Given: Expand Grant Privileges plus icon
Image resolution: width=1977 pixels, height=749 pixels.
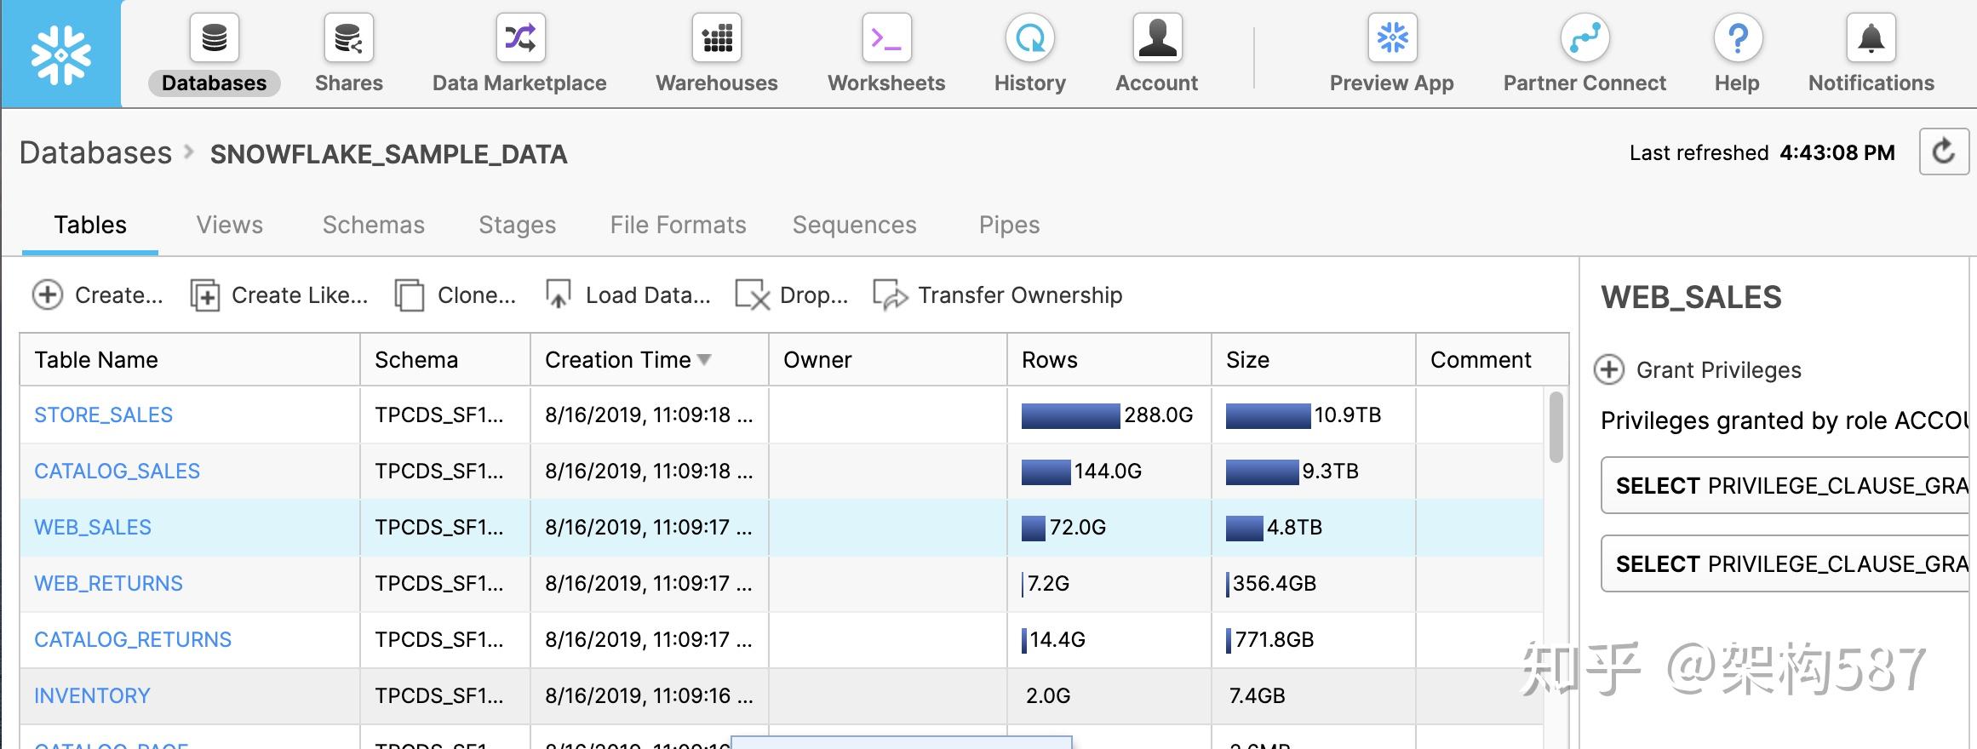Looking at the screenshot, I should [x=1609, y=370].
